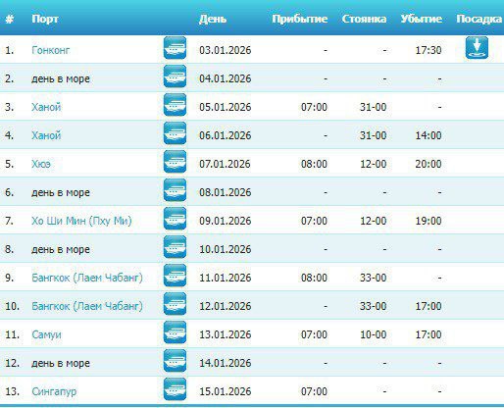The image size is (504, 408).
Task: Open the Ханой link for 06.01.2026
Action: click(x=46, y=135)
